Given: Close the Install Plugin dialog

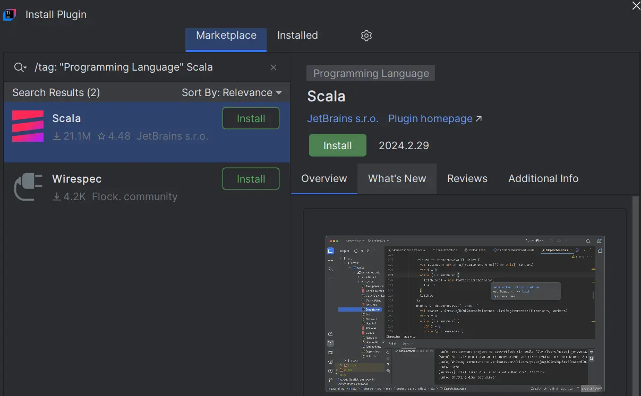Looking at the screenshot, I should 635,5.
